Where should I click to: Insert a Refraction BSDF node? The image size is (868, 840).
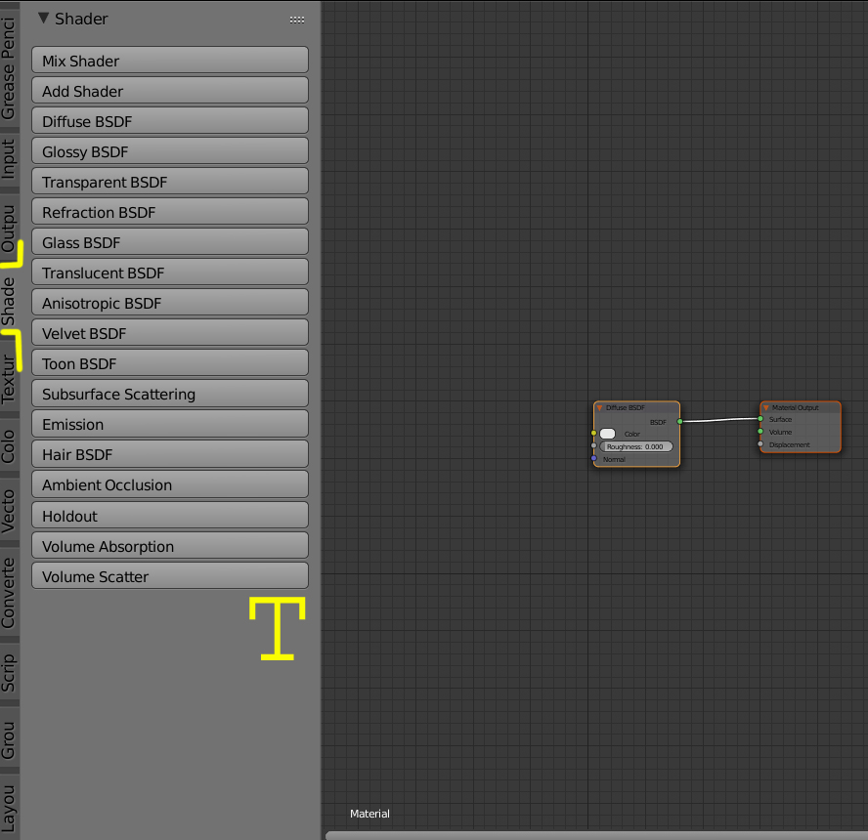click(x=170, y=212)
